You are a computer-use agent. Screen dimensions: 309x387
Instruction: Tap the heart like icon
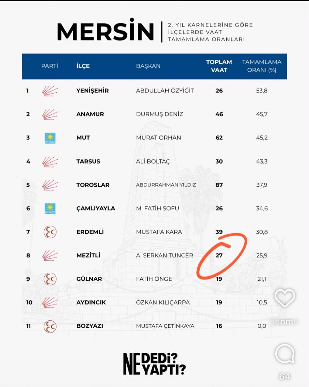point(285,298)
